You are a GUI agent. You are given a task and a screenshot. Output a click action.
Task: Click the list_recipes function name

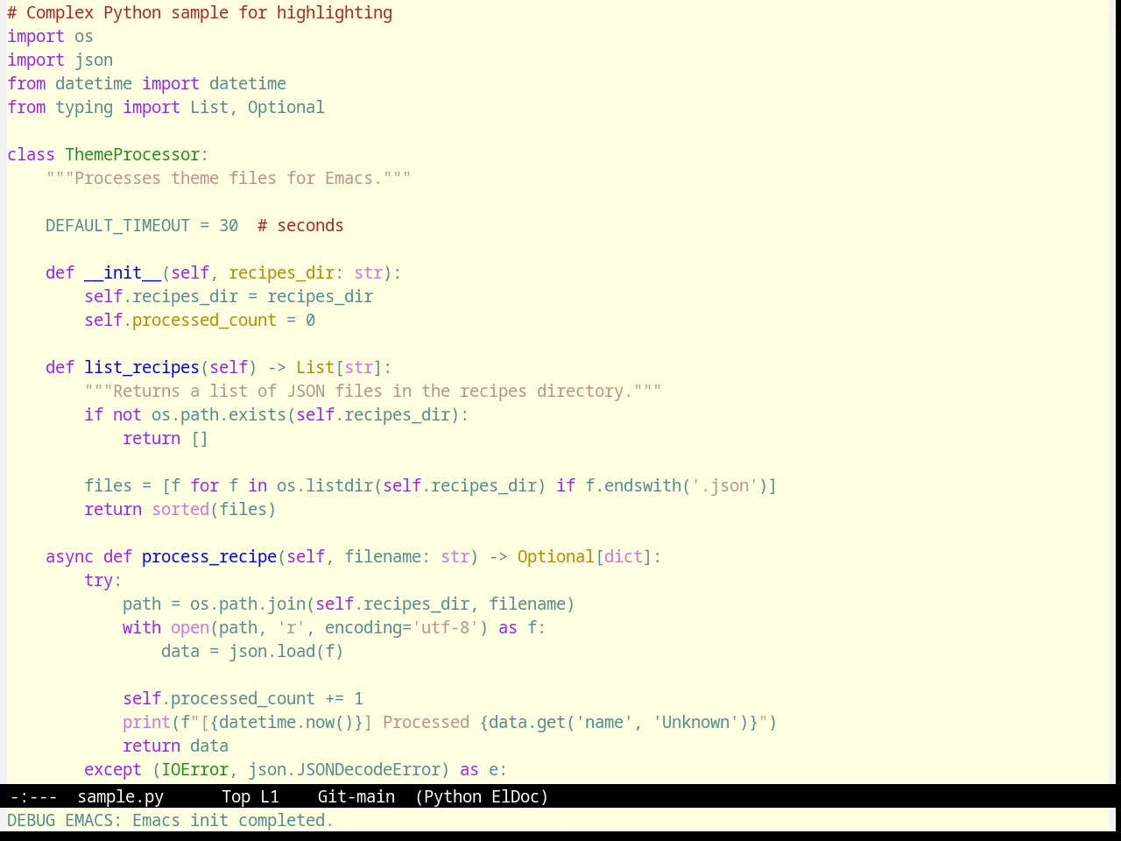[x=142, y=368]
